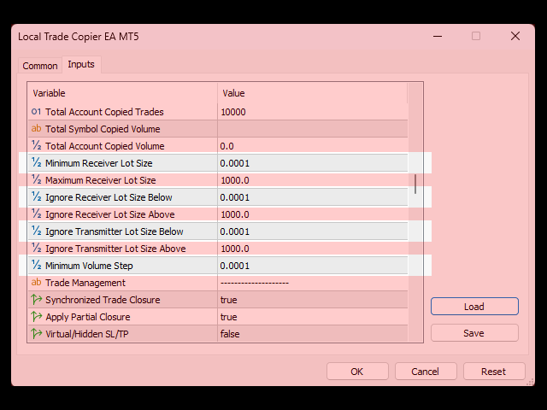Edit Ignore Transmitter Lot Size Below value
547x410 pixels.
(x=313, y=231)
